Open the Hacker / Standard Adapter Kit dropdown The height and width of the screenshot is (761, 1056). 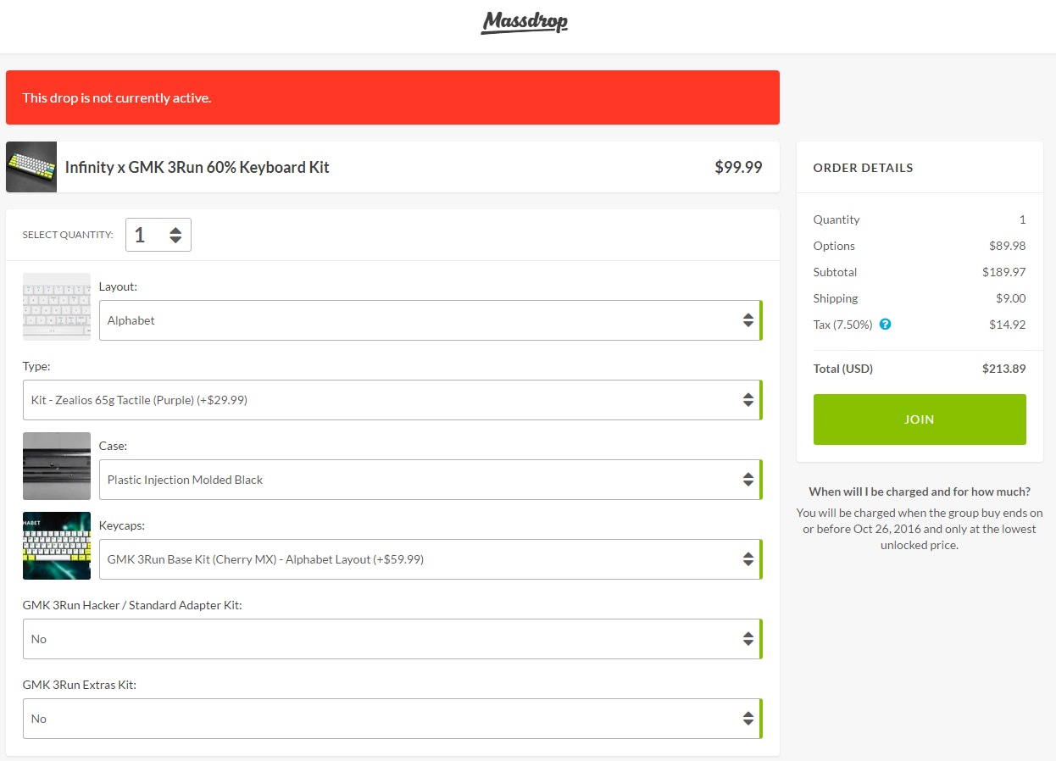(390, 639)
